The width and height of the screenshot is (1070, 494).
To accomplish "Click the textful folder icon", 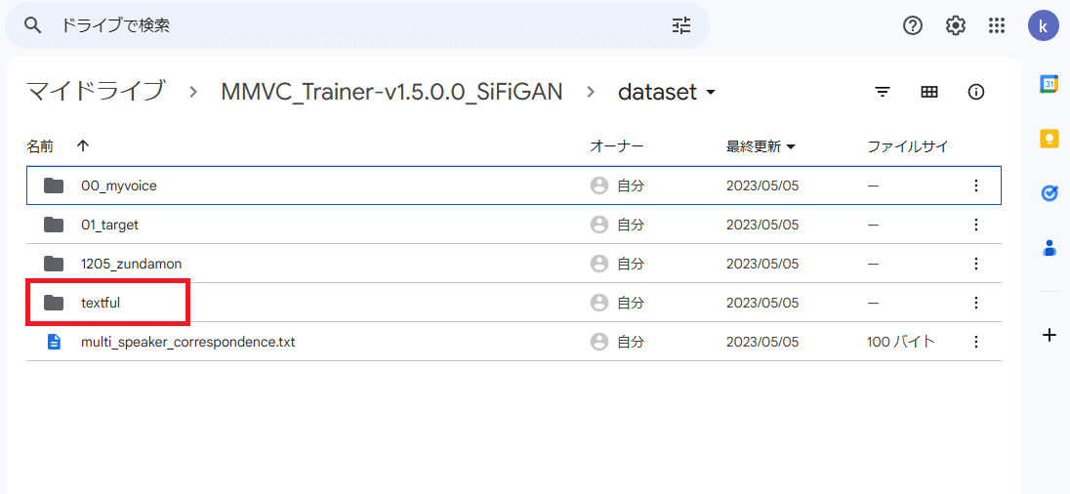I will [54, 303].
